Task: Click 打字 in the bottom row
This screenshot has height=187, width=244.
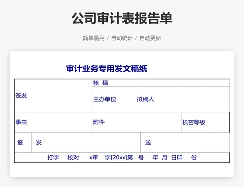Action: pos(53,158)
